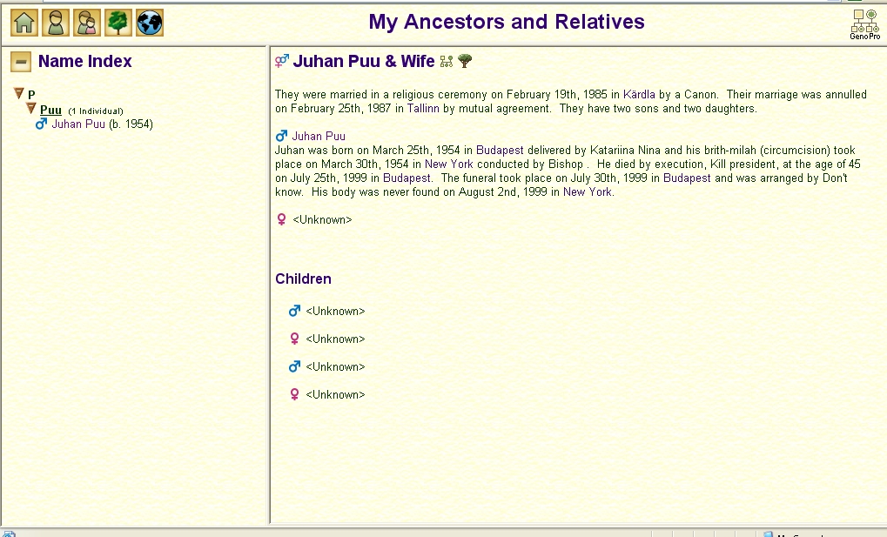Click the GenoPro logo icon
Viewport: 887px width, 537px height.
(864, 24)
